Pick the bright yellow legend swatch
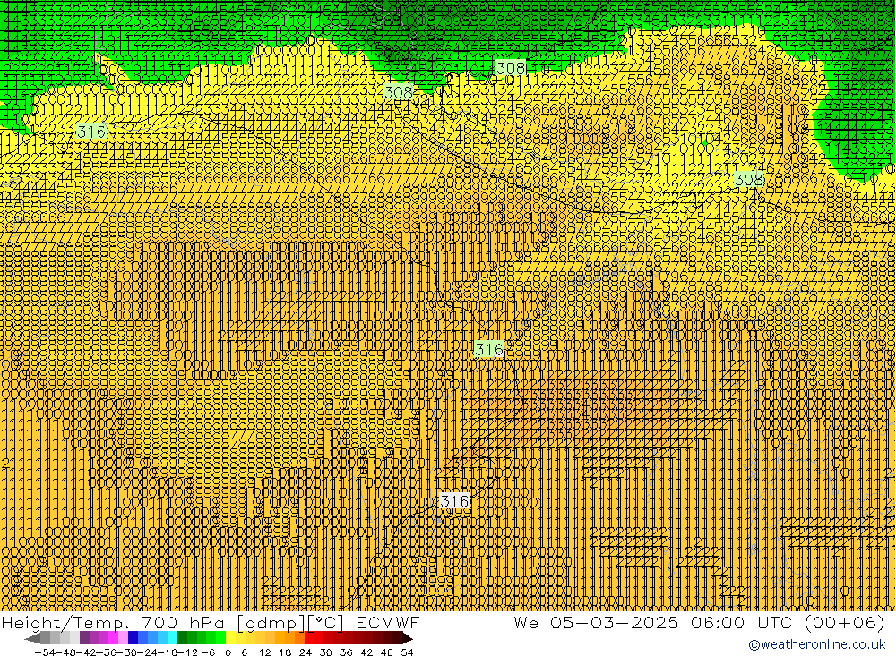The height and width of the screenshot is (656, 896). [x=231, y=638]
